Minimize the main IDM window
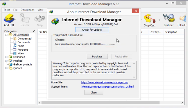The height and width of the screenshot is (108, 188). coord(167,4)
